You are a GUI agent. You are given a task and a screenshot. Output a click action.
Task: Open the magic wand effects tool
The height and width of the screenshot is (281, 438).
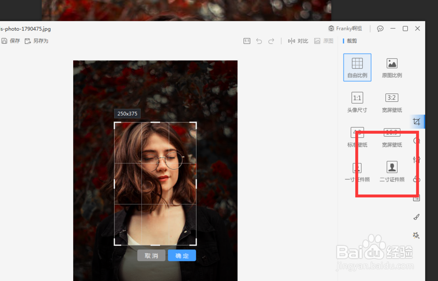tap(416, 235)
